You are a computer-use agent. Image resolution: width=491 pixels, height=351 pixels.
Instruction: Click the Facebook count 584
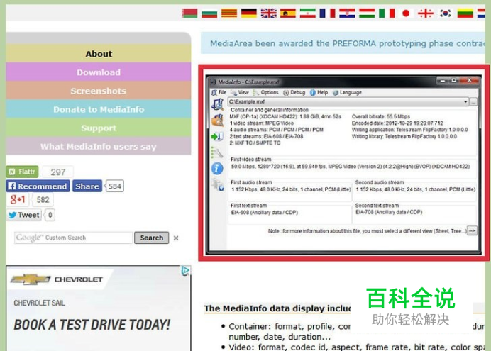[115, 186]
